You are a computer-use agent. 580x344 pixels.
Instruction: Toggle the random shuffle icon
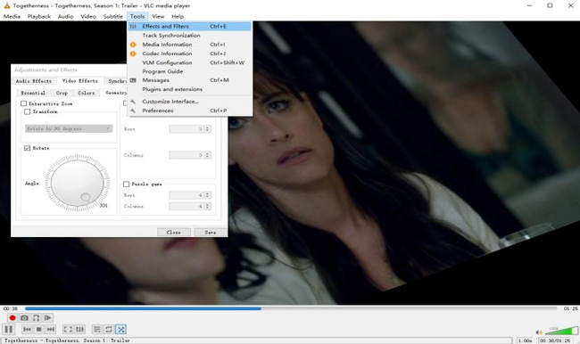(120, 329)
